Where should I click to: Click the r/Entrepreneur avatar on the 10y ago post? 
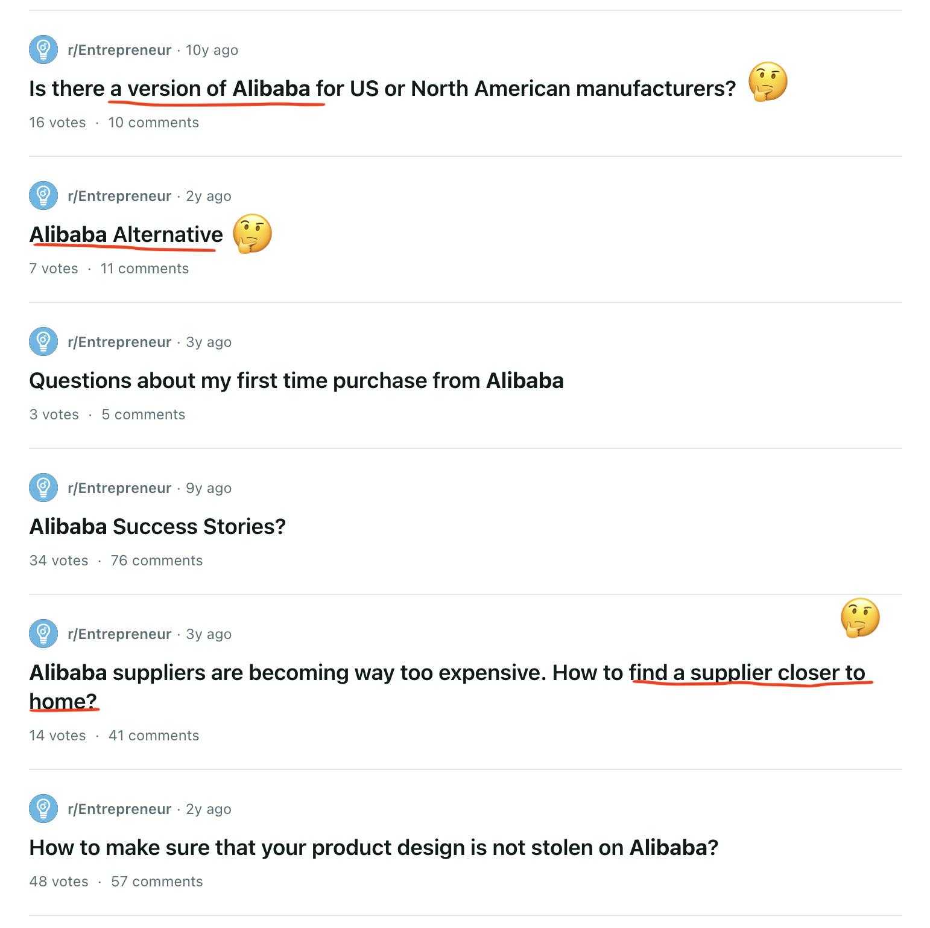43,49
